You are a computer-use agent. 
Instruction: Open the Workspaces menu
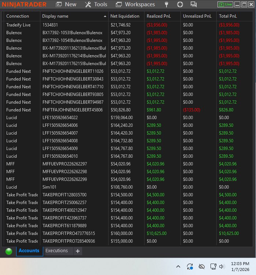(135, 4)
